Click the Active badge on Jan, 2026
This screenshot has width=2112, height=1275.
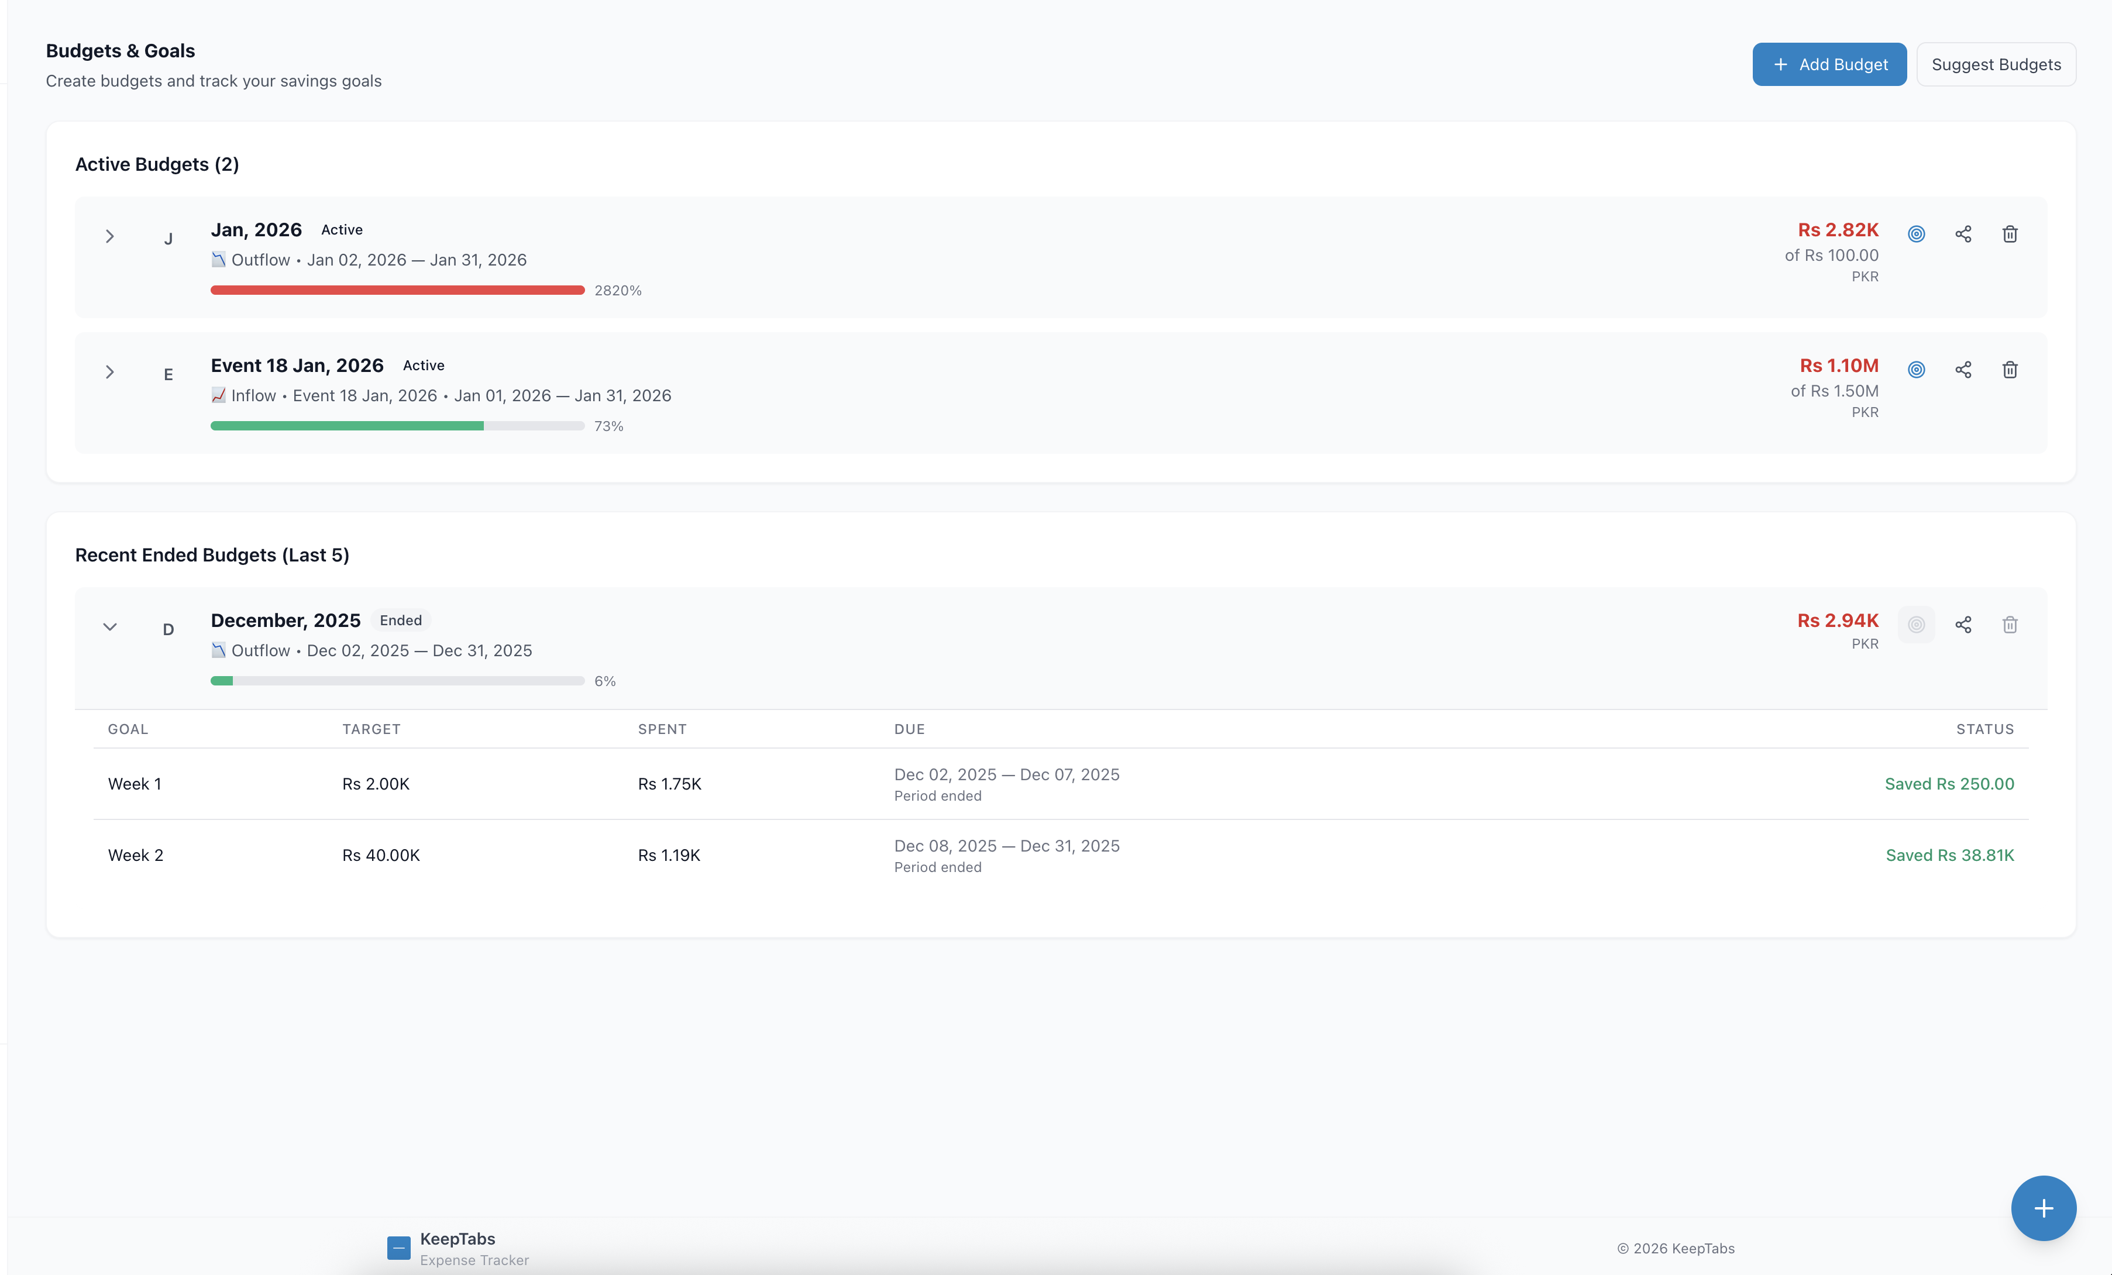pyautogui.click(x=341, y=230)
